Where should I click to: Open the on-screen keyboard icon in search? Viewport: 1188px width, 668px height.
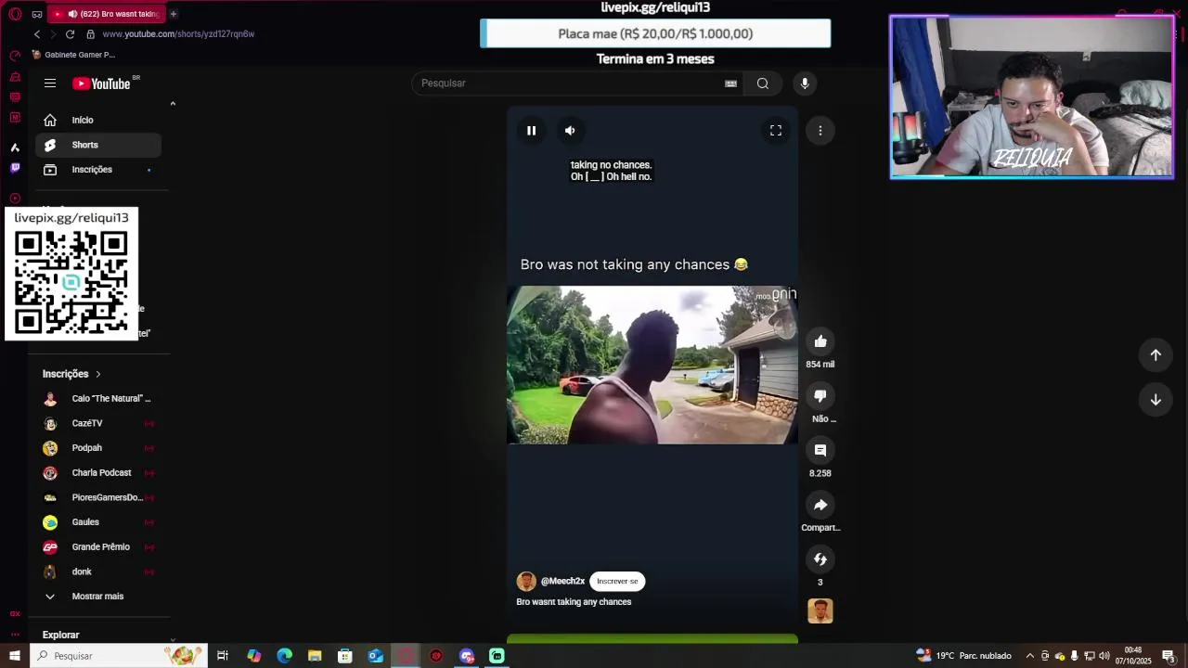[x=730, y=83]
